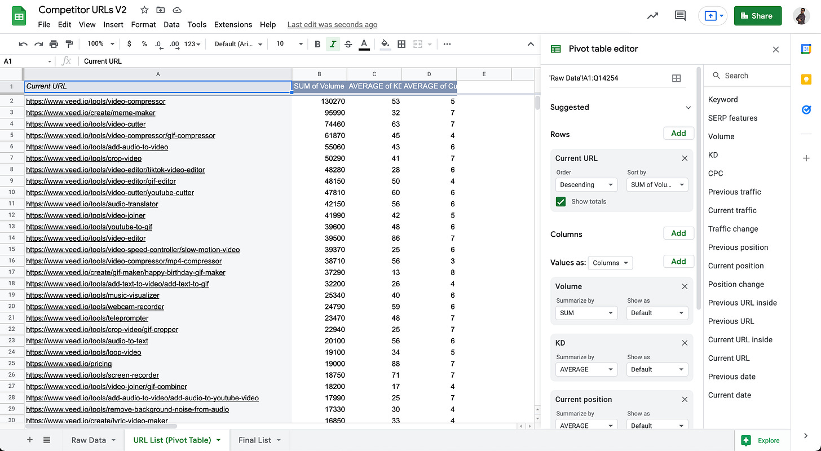Select the Paint format tool
The width and height of the screenshot is (821, 451).
[x=69, y=44]
